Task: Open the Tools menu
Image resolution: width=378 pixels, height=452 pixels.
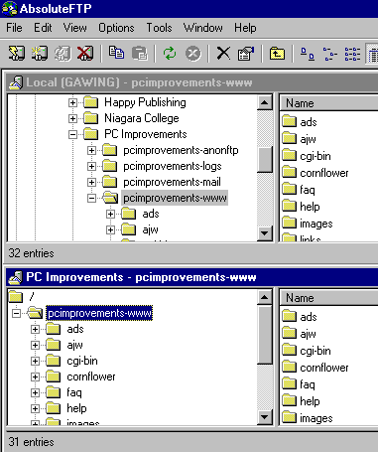Action: [x=159, y=28]
